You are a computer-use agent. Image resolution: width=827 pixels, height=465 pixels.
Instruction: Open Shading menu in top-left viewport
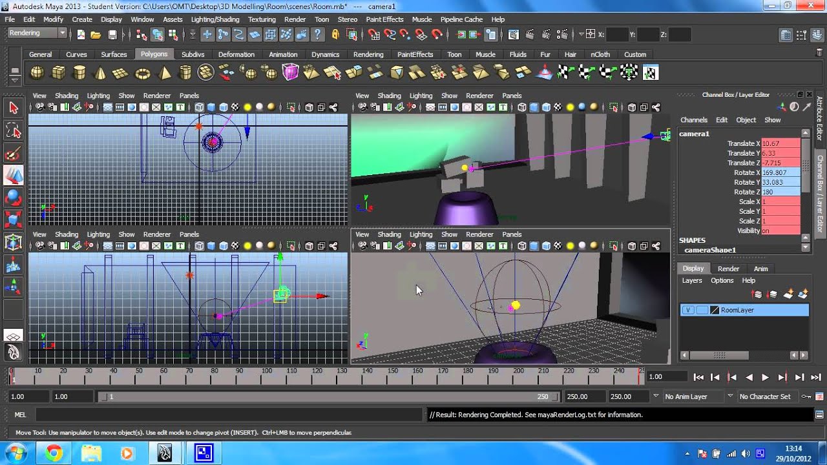(67, 96)
